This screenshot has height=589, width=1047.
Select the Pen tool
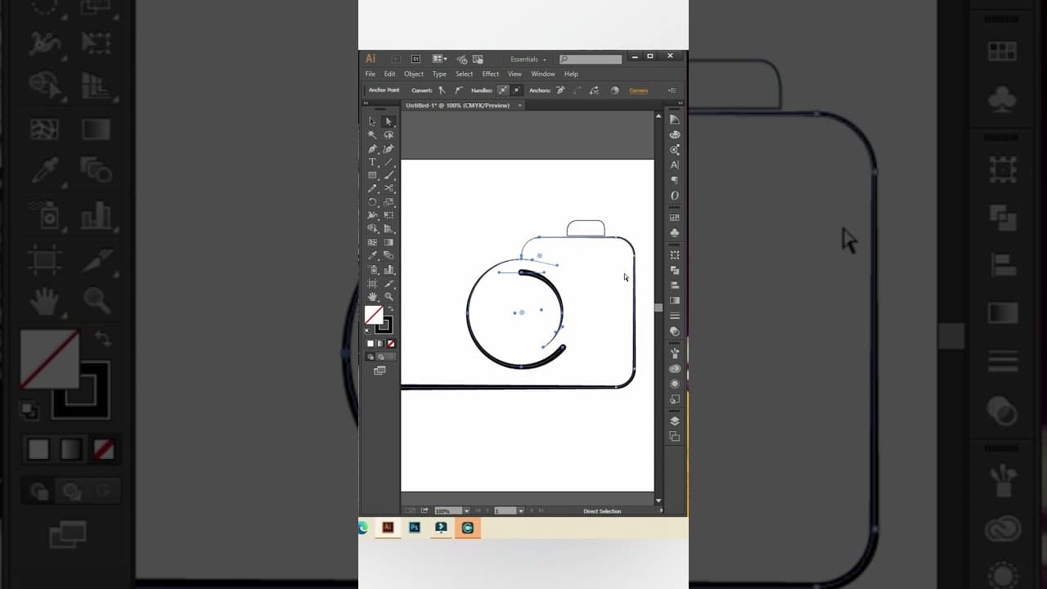tap(372, 149)
